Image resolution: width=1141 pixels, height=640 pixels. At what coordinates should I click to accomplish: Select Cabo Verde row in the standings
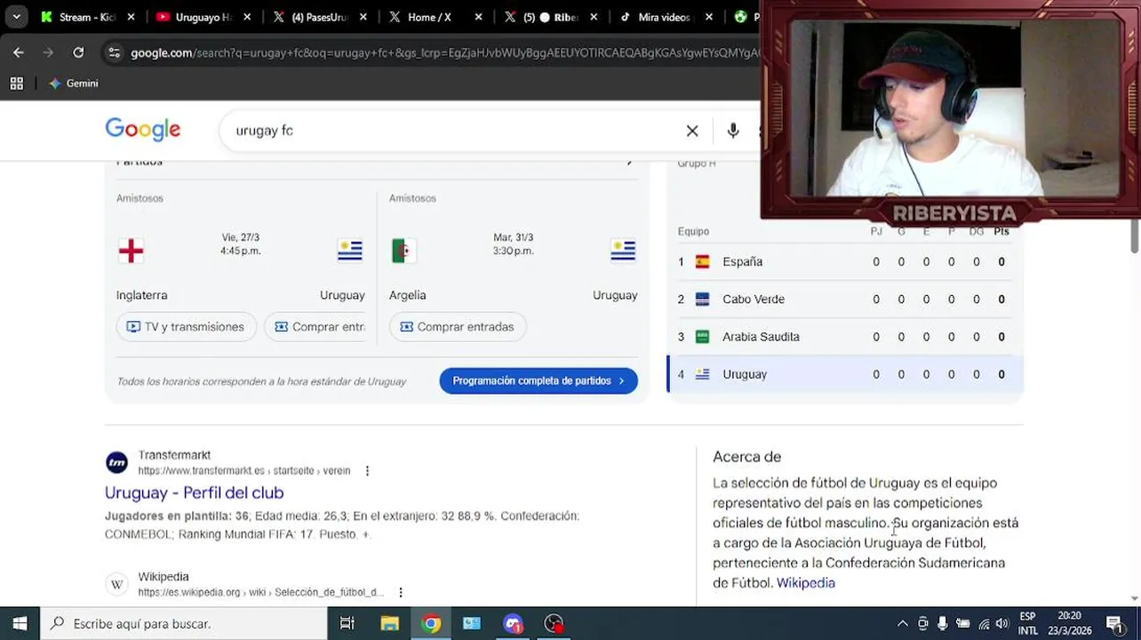pos(845,299)
